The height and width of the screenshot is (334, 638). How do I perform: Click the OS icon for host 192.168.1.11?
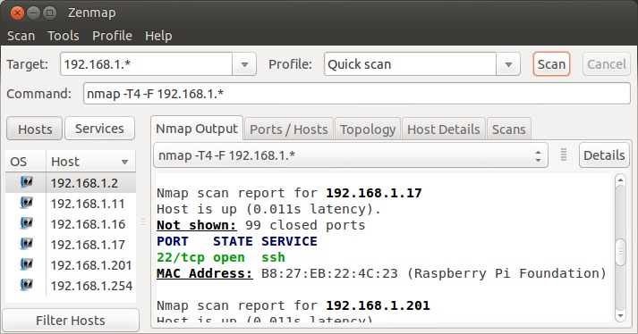coord(27,203)
